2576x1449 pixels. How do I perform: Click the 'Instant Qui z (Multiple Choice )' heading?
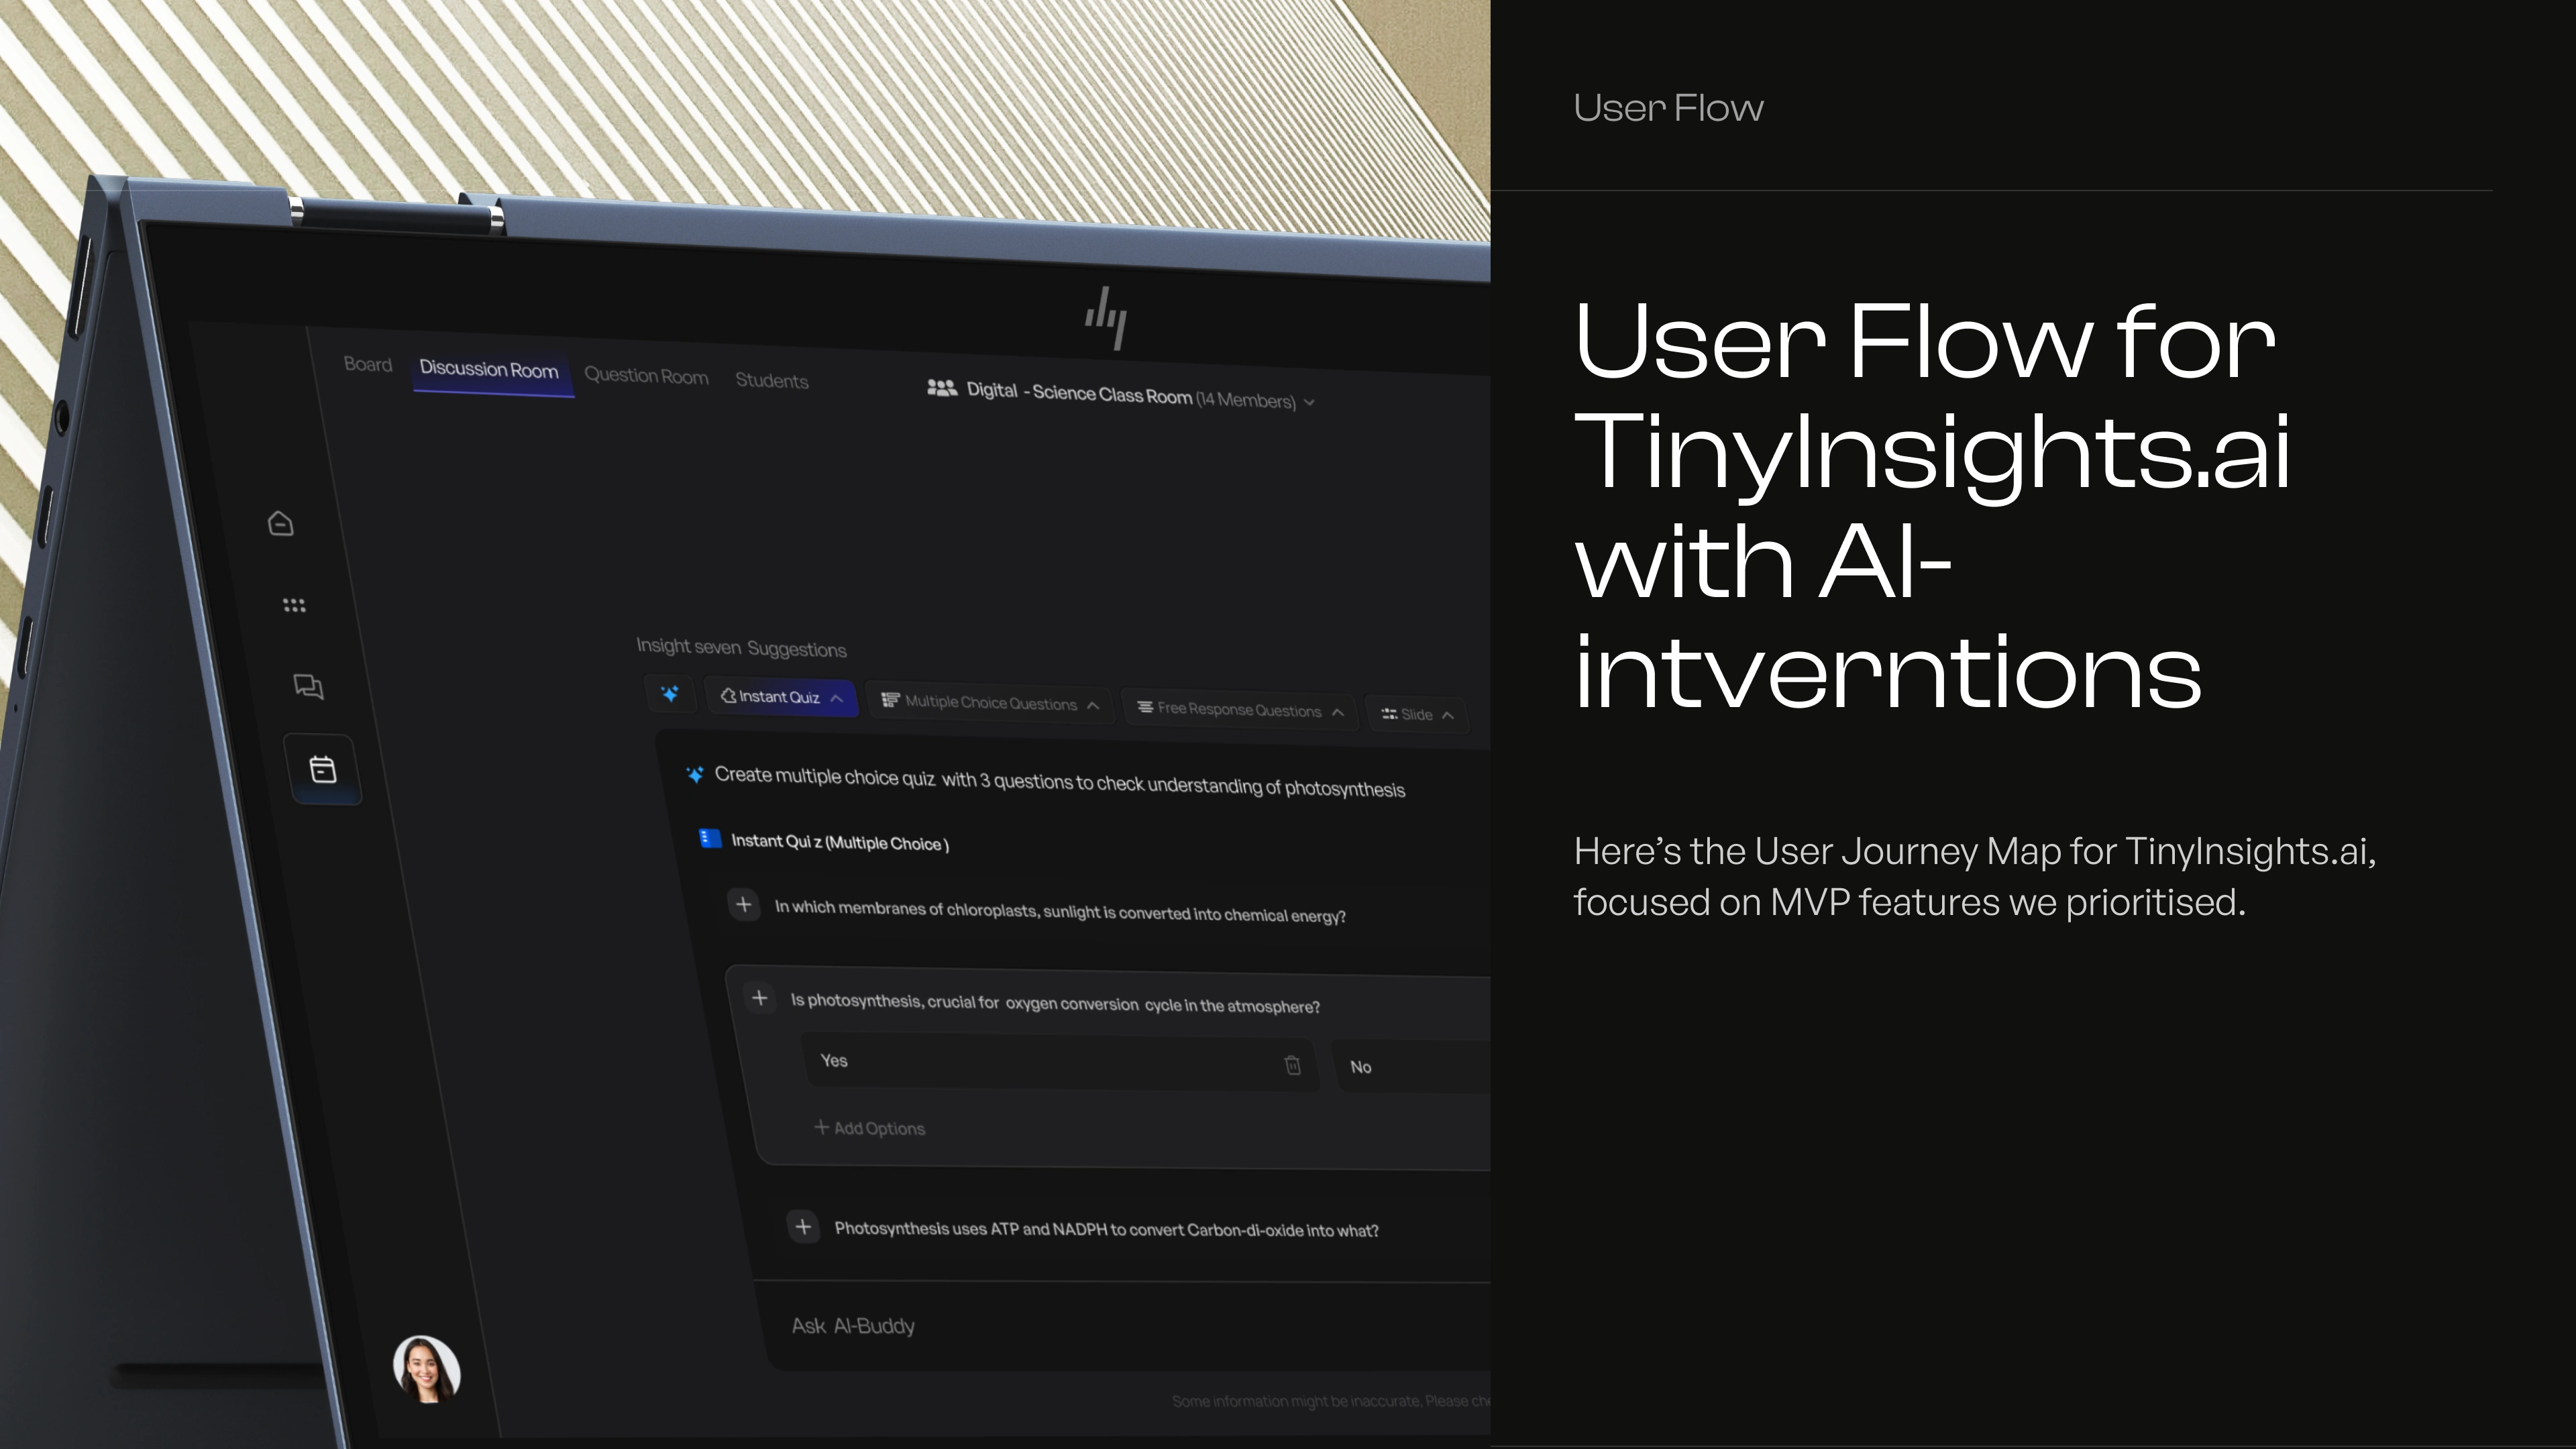(x=840, y=842)
